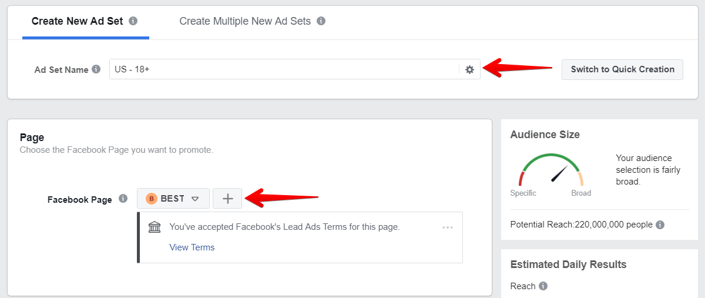
Task: Click Switch to Quick Creation button
Action: click(622, 69)
